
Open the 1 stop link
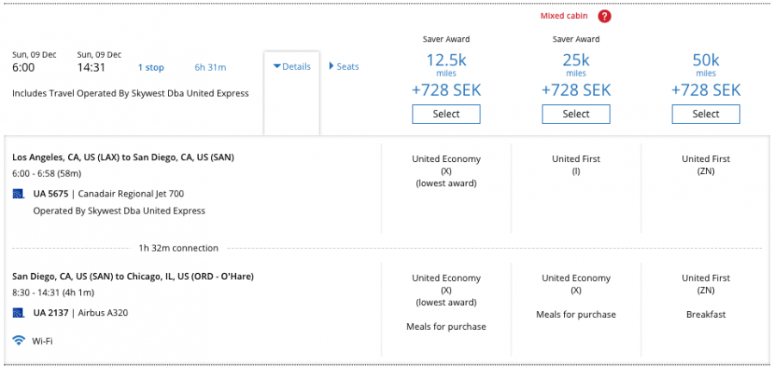151,68
